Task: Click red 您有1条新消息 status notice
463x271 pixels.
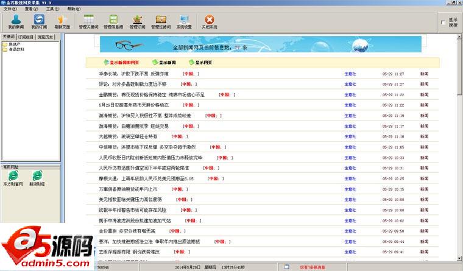Action: coord(313,267)
